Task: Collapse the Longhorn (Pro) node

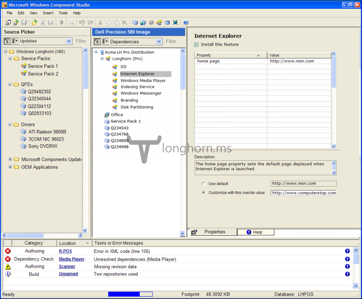Action: coord(102,59)
